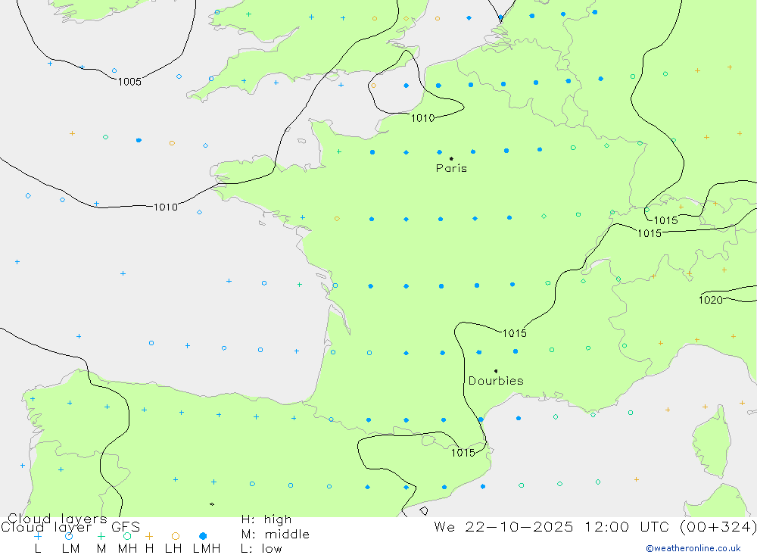This screenshot has width=757, height=555.
Task: Click the MH legend caption text
Action: [127, 549]
